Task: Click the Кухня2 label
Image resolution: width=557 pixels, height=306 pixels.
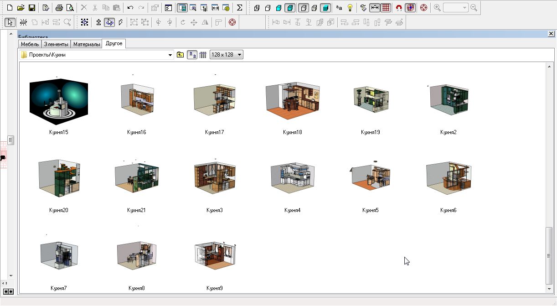Action: [449, 132]
